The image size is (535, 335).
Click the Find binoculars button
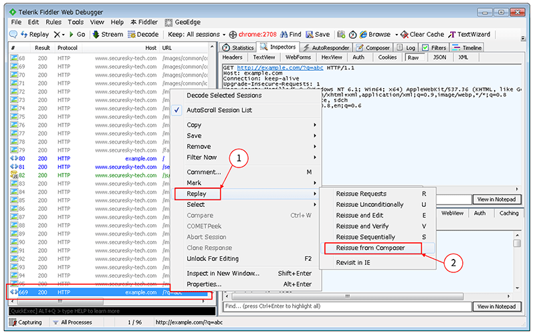click(x=291, y=35)
